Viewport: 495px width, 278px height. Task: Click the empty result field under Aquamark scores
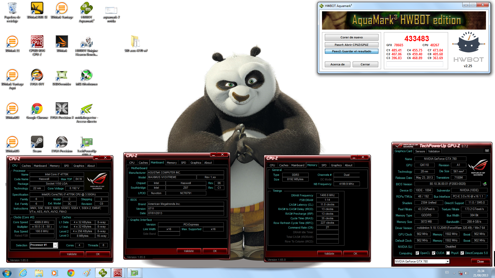click(x=415, y=64)
